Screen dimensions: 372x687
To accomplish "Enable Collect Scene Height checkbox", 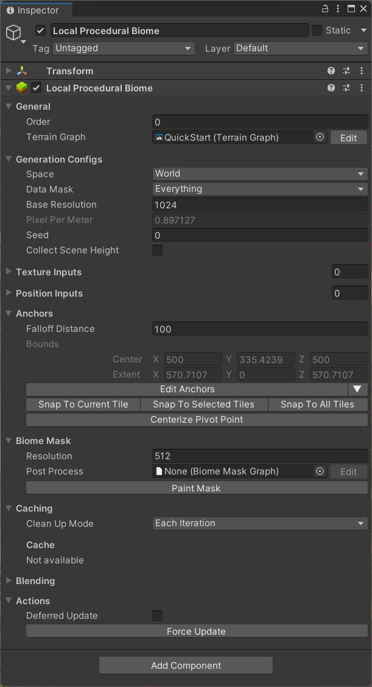I will 157,250.
